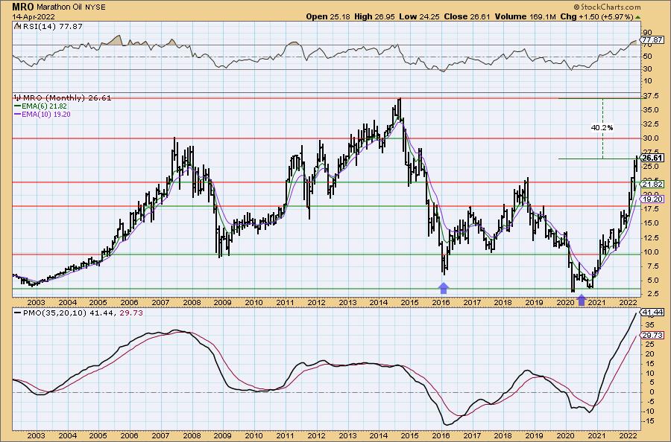
Task: Click the 30 level on RSI axis
Action: (647, 69)
